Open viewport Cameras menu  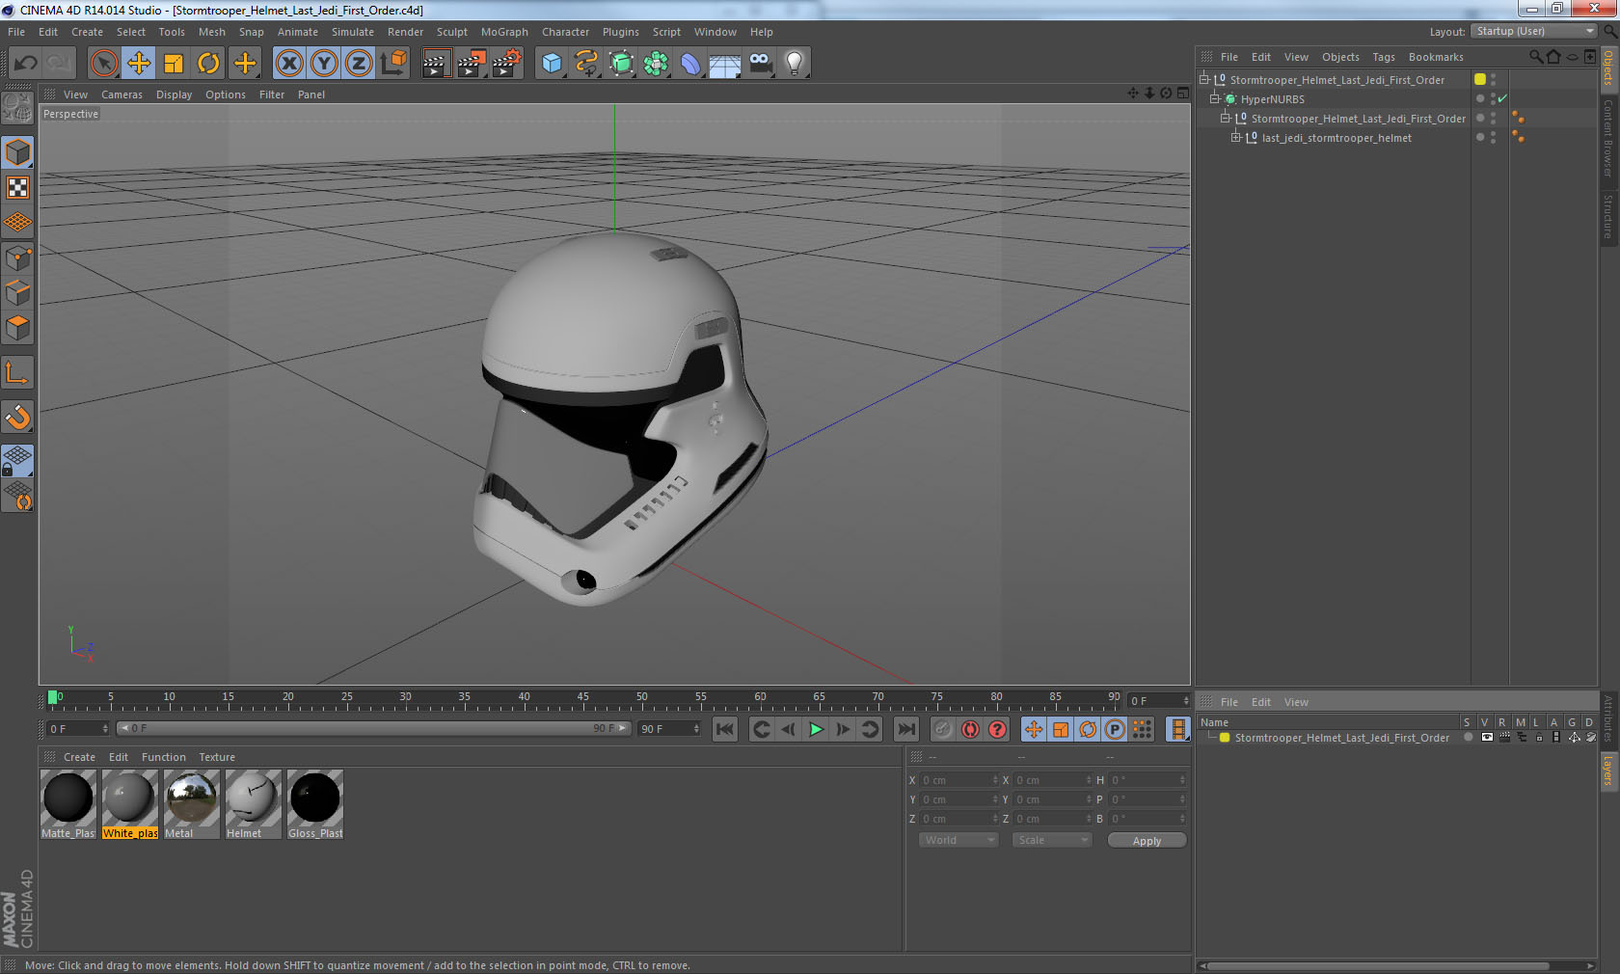[x=121, y=95]
